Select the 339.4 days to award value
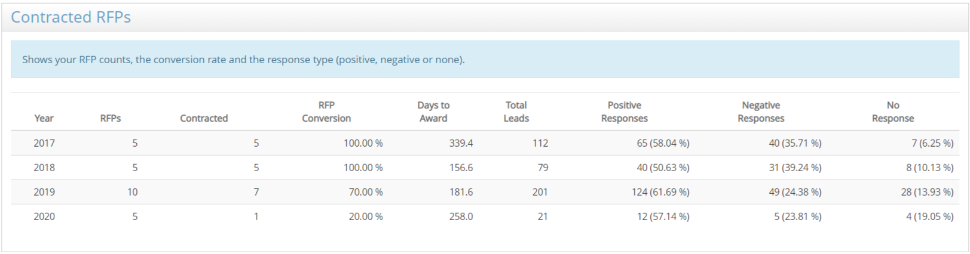Screen dimensions: 970x254 click(x=461, y=143)
